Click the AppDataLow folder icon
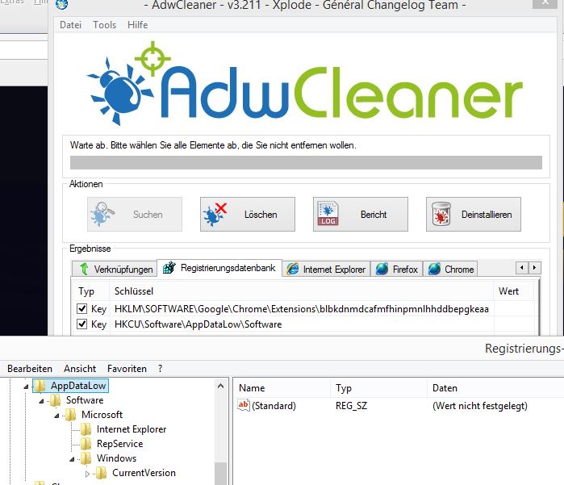564x485 pixels. coord(40,386)
